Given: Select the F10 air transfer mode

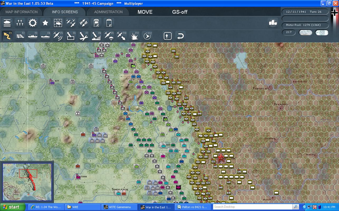Looking at the screenshot, I should 121,36.
